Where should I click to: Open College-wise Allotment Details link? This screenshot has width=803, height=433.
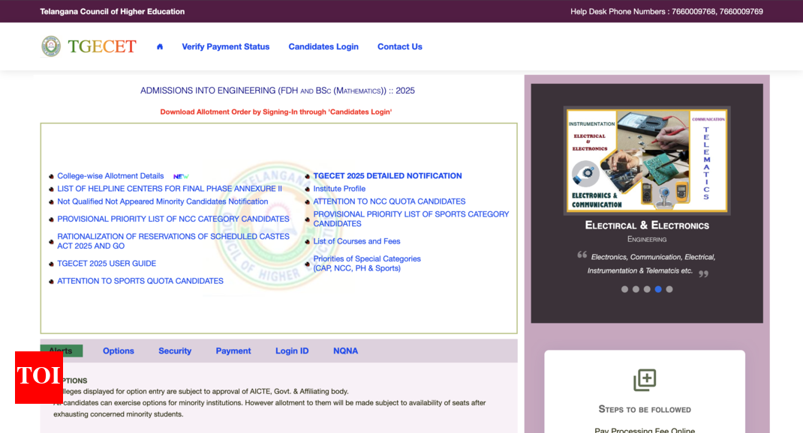110,176
